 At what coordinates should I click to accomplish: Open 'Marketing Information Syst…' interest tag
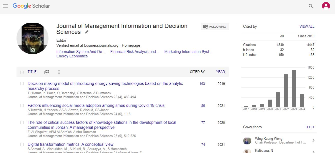click(188, 52)
